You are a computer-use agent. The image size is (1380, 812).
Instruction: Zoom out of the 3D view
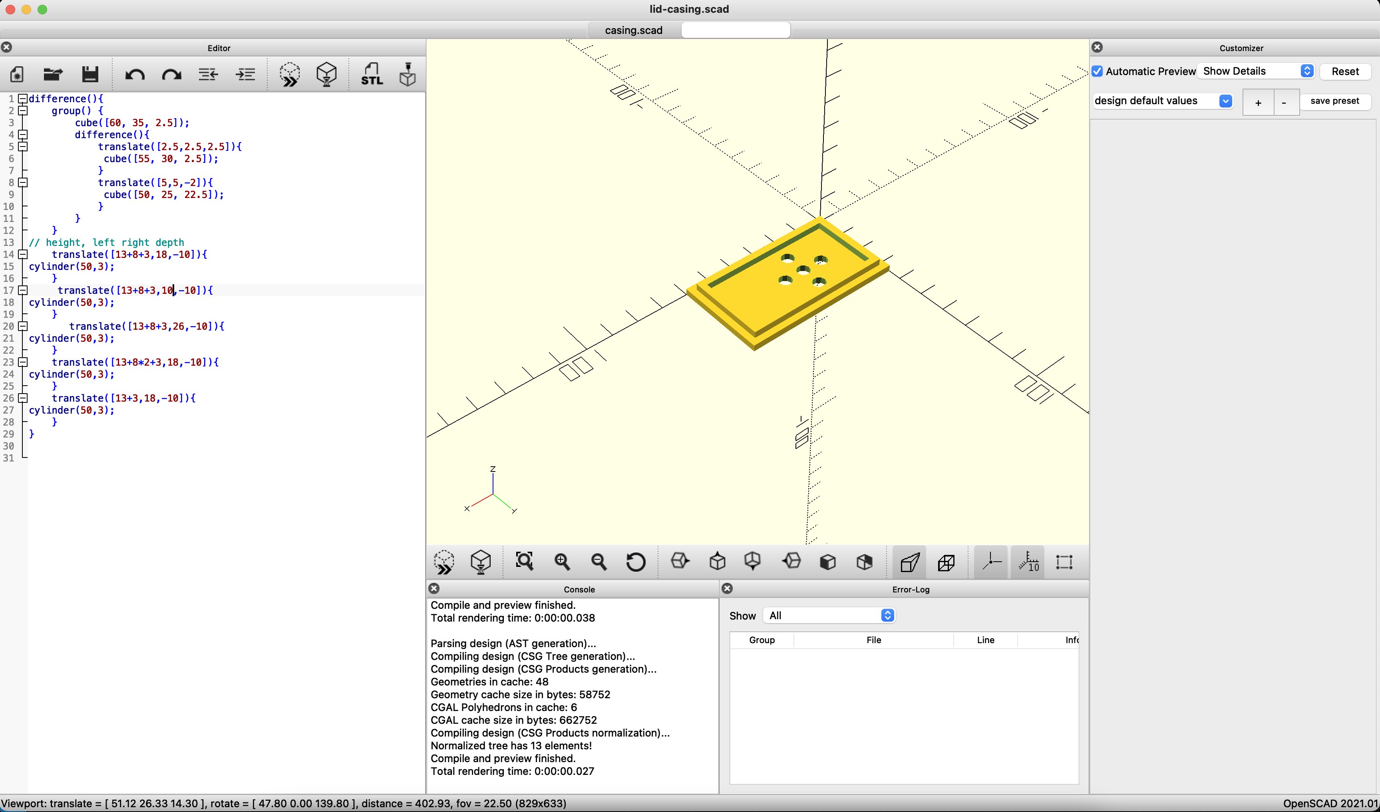[x=599, y=562]
